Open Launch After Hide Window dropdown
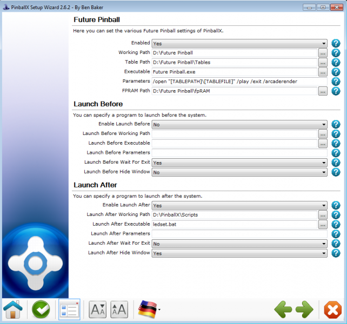This screenshot has height=324, width=347. pos(239,253)
